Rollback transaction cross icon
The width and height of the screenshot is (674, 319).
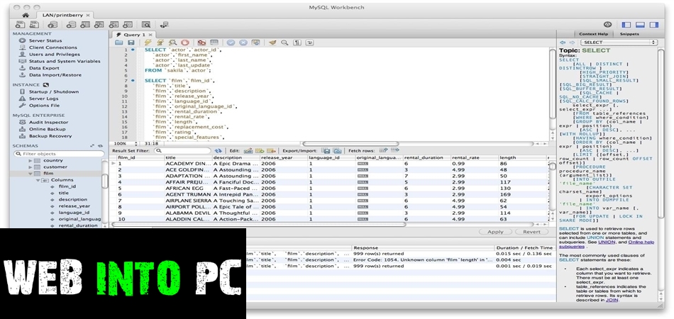click(243, 43)
